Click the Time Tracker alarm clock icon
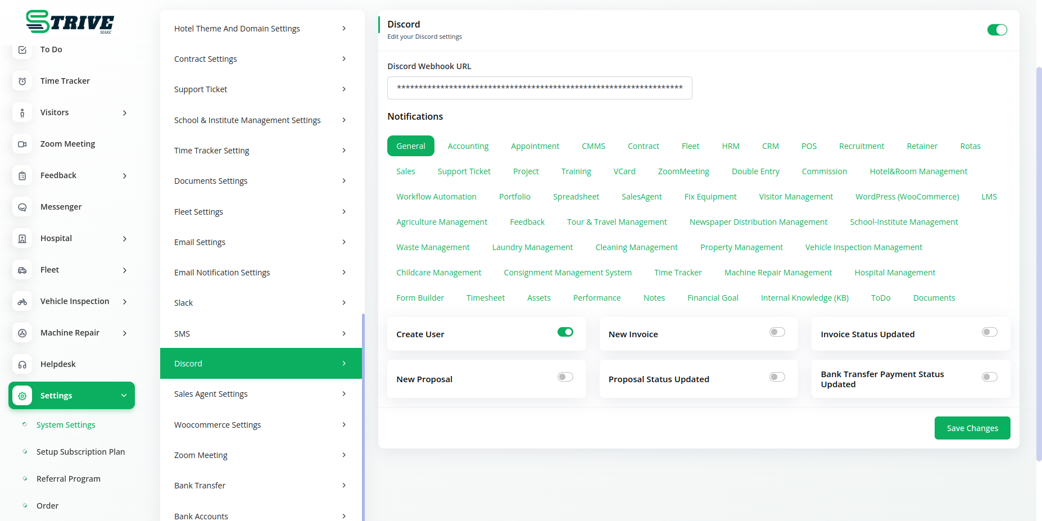1042x521 pixels. pyautogui.click(x=22, y=81)
